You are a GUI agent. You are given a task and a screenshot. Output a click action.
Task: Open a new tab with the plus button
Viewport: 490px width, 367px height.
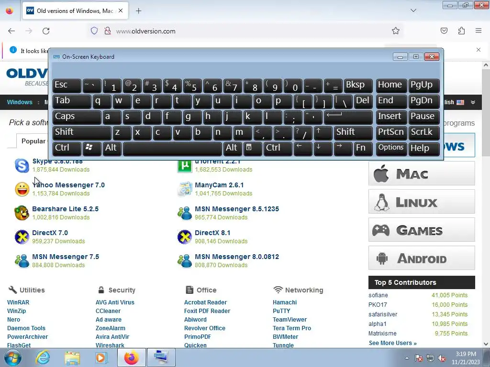point(138,11)
